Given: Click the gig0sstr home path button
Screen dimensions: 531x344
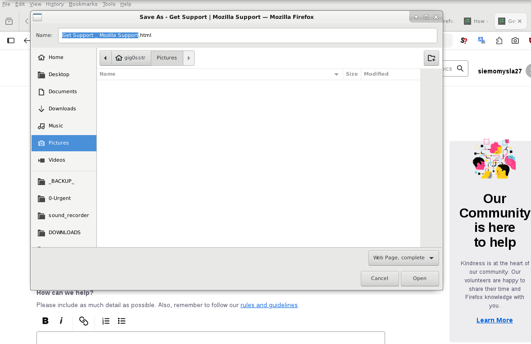Looking at the screenshot, I should click(x=131, y=58).
